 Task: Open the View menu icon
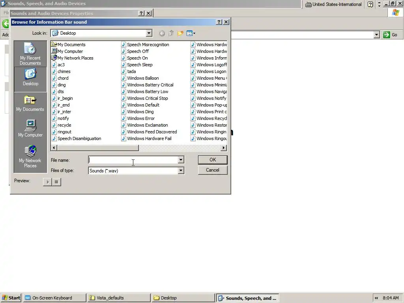(191, 33)
